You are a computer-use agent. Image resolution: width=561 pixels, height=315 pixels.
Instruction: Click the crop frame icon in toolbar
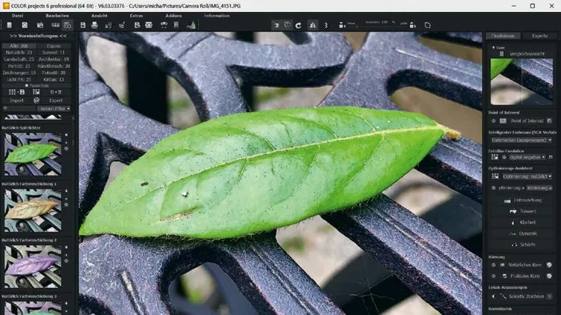point(428,25)
